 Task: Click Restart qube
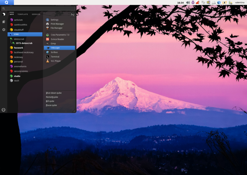pyautogui.click(x=52, y=97)
